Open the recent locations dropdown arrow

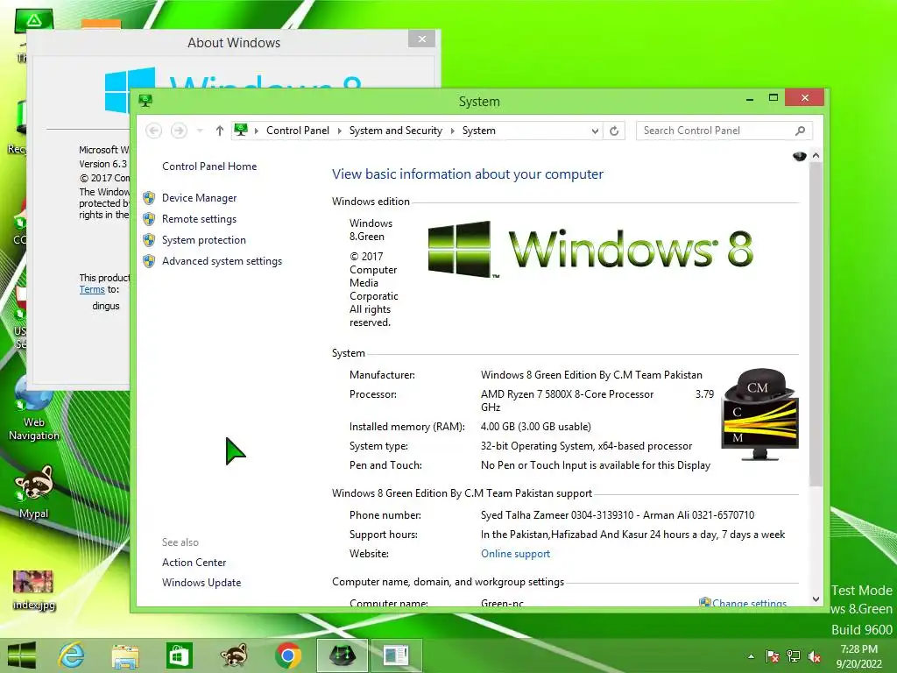click(x=200, y=131)
